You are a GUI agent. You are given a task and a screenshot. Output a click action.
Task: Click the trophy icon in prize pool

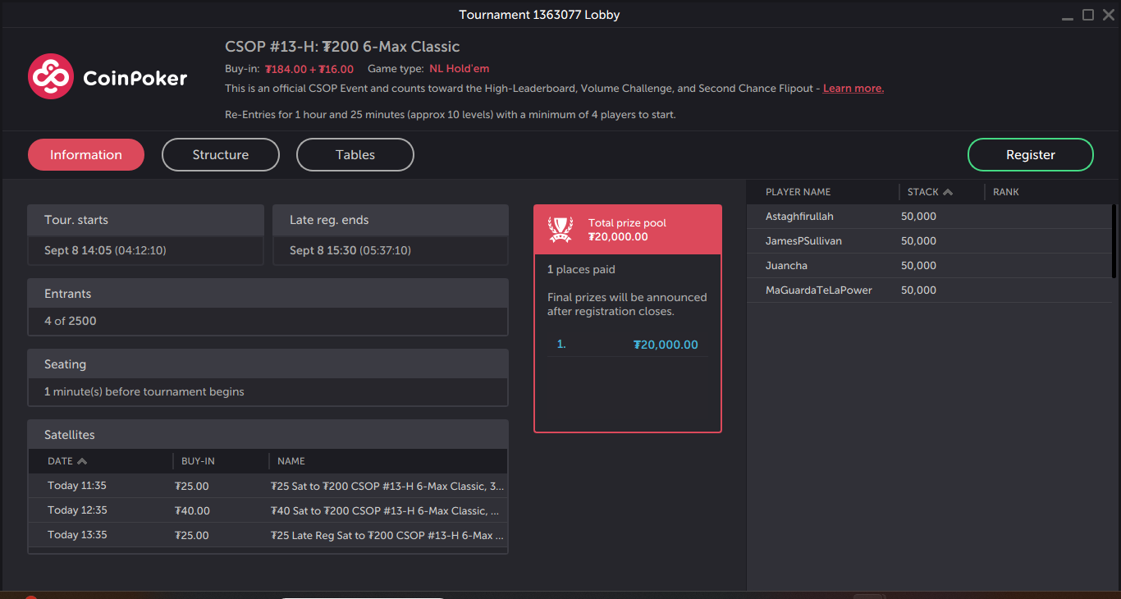(560, 230)
